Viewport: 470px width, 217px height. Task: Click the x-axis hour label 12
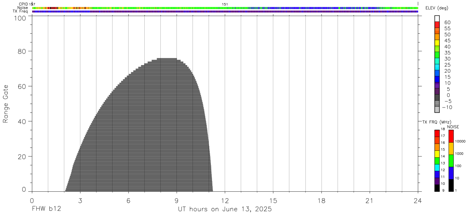click(225, 201)
